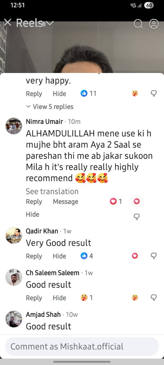The image size is (164, 365).
Task: Open Amjad Shah's profile picture
Action: 14,319
